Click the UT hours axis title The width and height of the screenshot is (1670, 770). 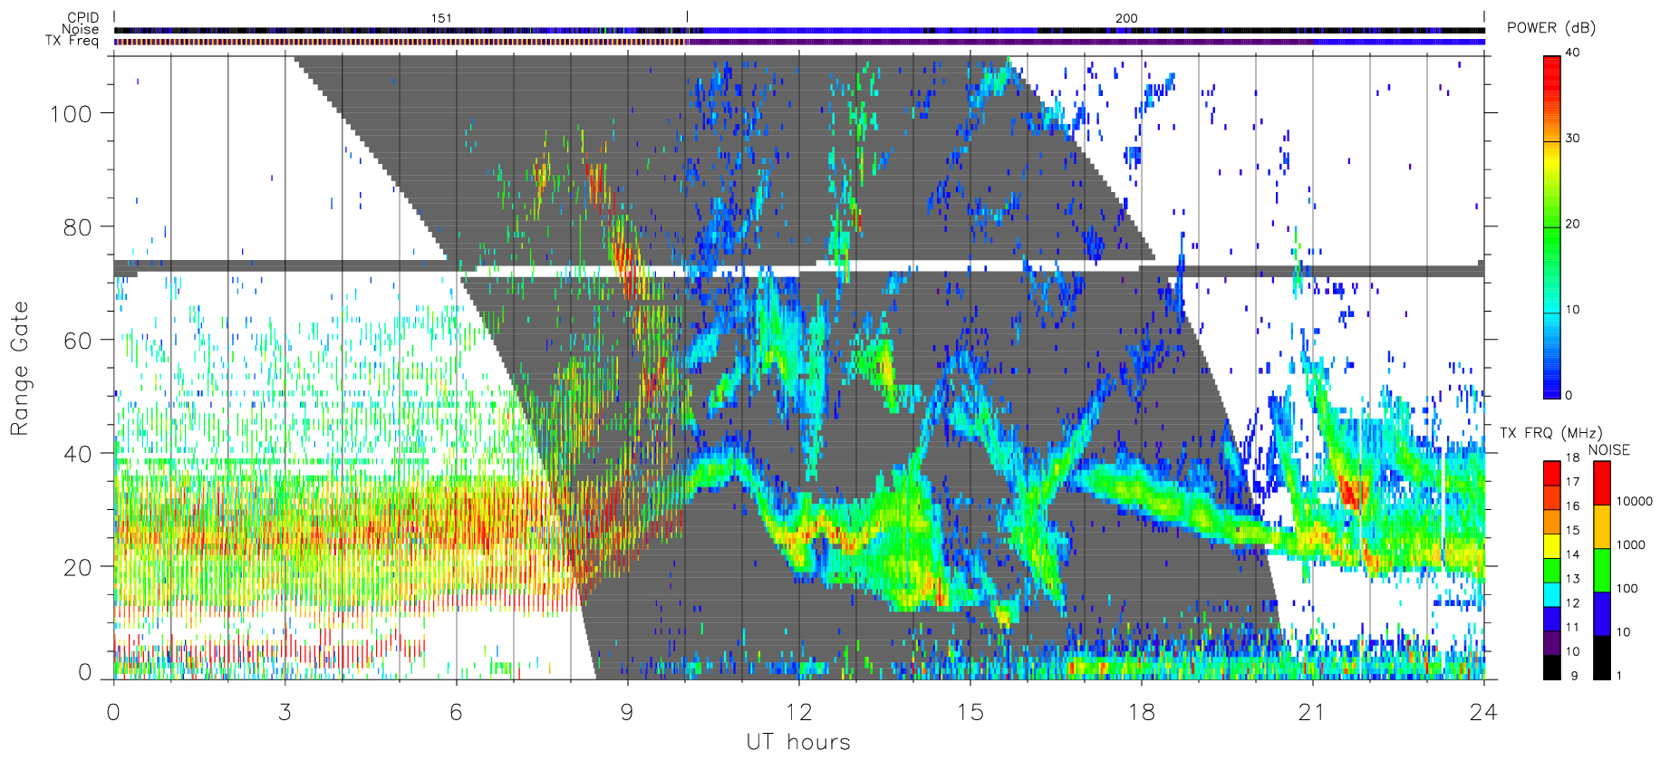pos(798,742)
